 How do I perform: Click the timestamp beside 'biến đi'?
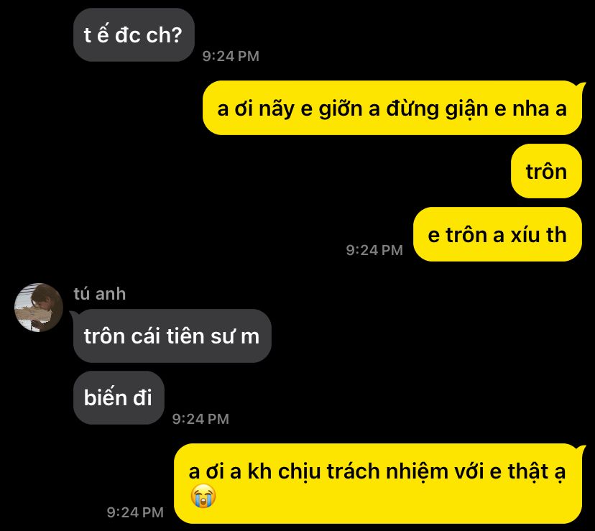200,419
